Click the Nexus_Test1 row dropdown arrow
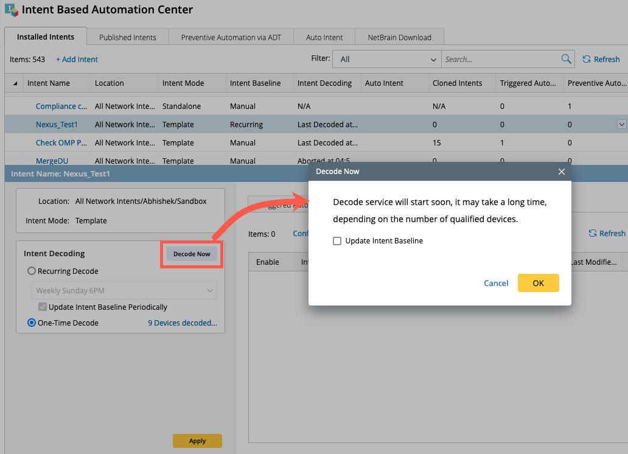Viewport: 628px width, 454px height. [621, 124]
